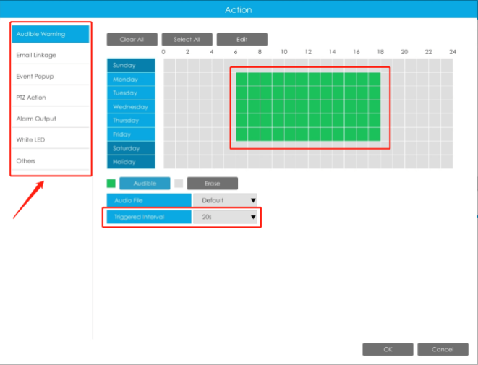This screenshot has width=478, height=365.
Task: Select the Saturday row label
Action: [131, 148]
